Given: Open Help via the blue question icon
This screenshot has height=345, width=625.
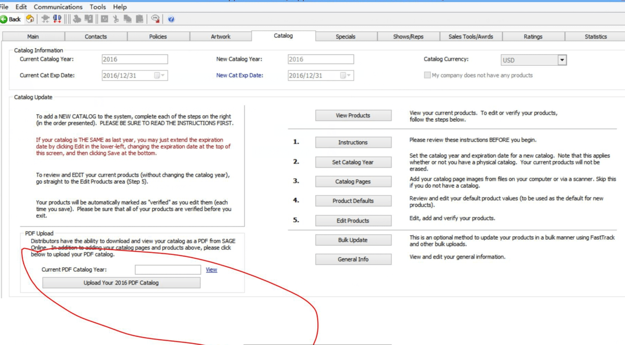Looking at the screenshot, I should point(171,19).
